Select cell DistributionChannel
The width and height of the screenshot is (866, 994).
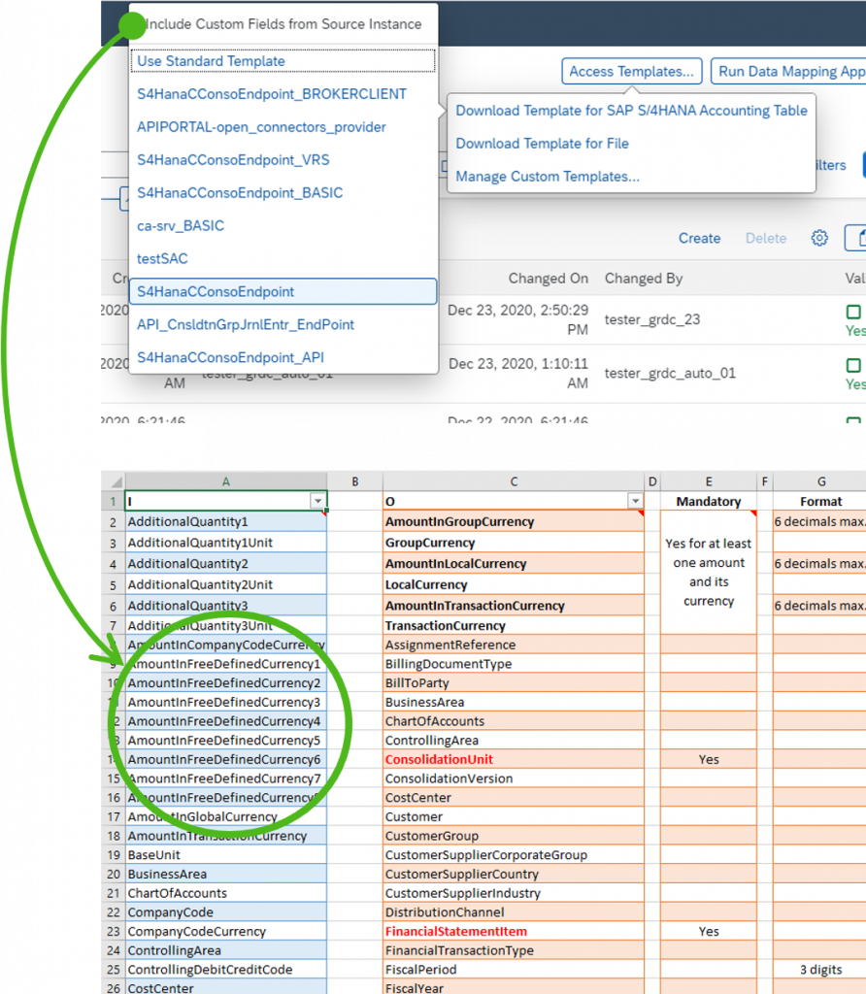(x=514, y=912)
